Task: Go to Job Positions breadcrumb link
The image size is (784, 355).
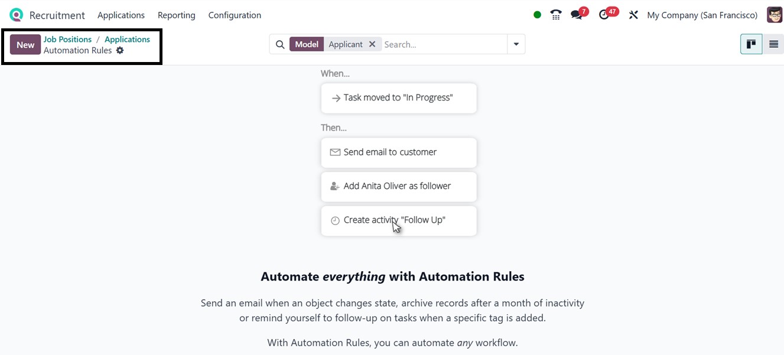Action: click(x=67, y=39)
